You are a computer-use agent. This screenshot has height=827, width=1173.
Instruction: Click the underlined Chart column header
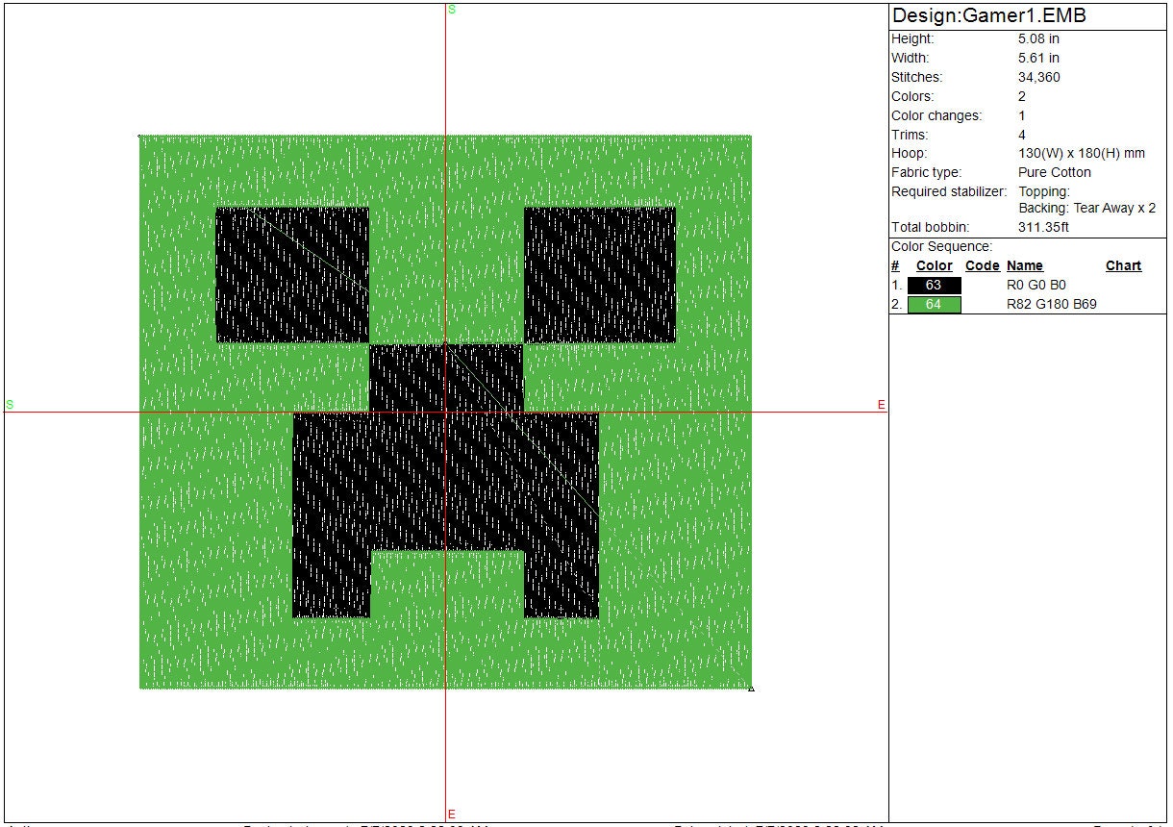[x=1123, y=266]
